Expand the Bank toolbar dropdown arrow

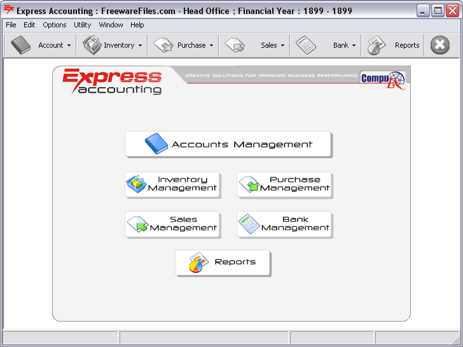[x=354, y=46]
